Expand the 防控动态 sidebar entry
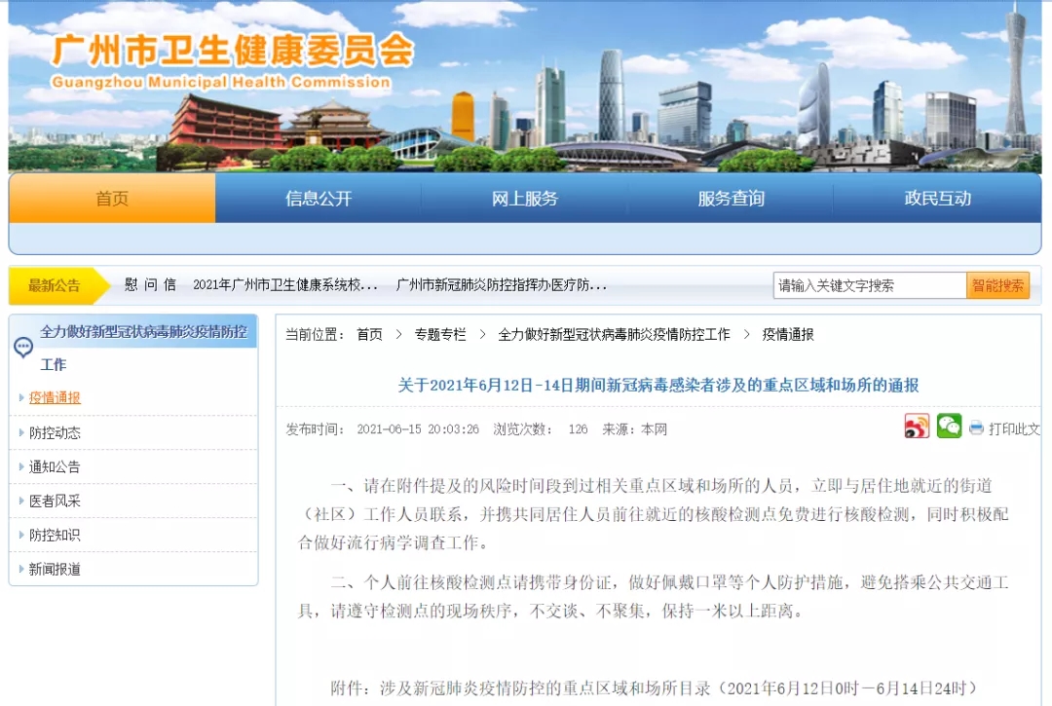This screenshot has width=1052, height=706. (x=55, y=432)
